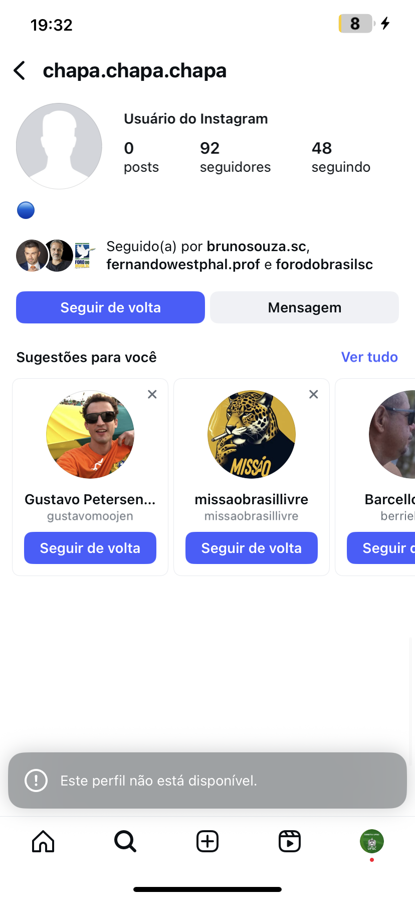Follow back missaobrasillivre from suggestions
415x900 pixels.
point(252,548)
